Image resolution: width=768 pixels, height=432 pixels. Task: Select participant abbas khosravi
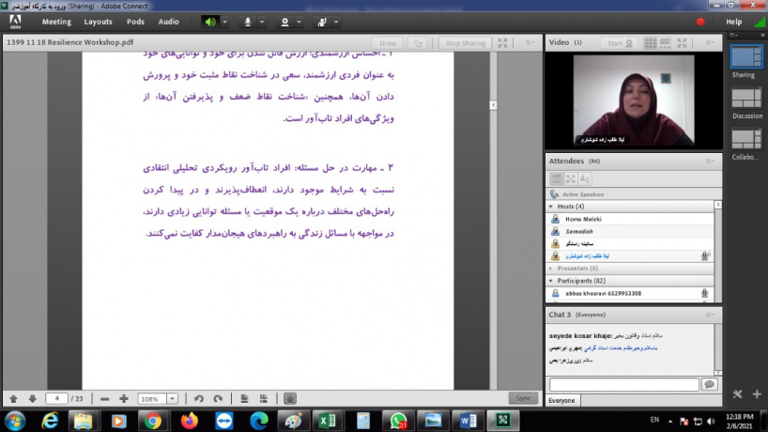pos(630,293)
